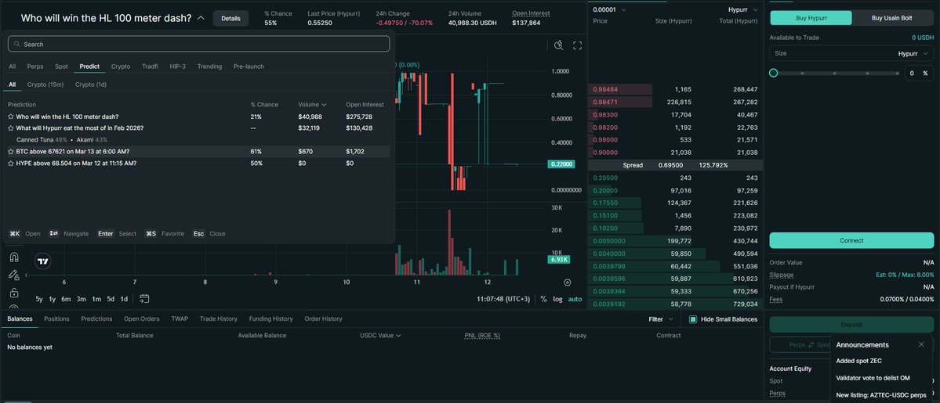Screen dimensions: 940x403
Task: Open the Added spot ZEC announcement
Action: 858,361
